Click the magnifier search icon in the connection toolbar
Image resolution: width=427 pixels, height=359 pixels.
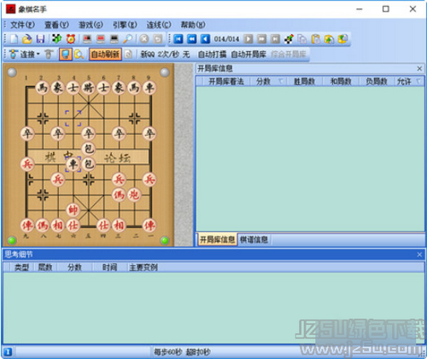[x=79, y=54]
